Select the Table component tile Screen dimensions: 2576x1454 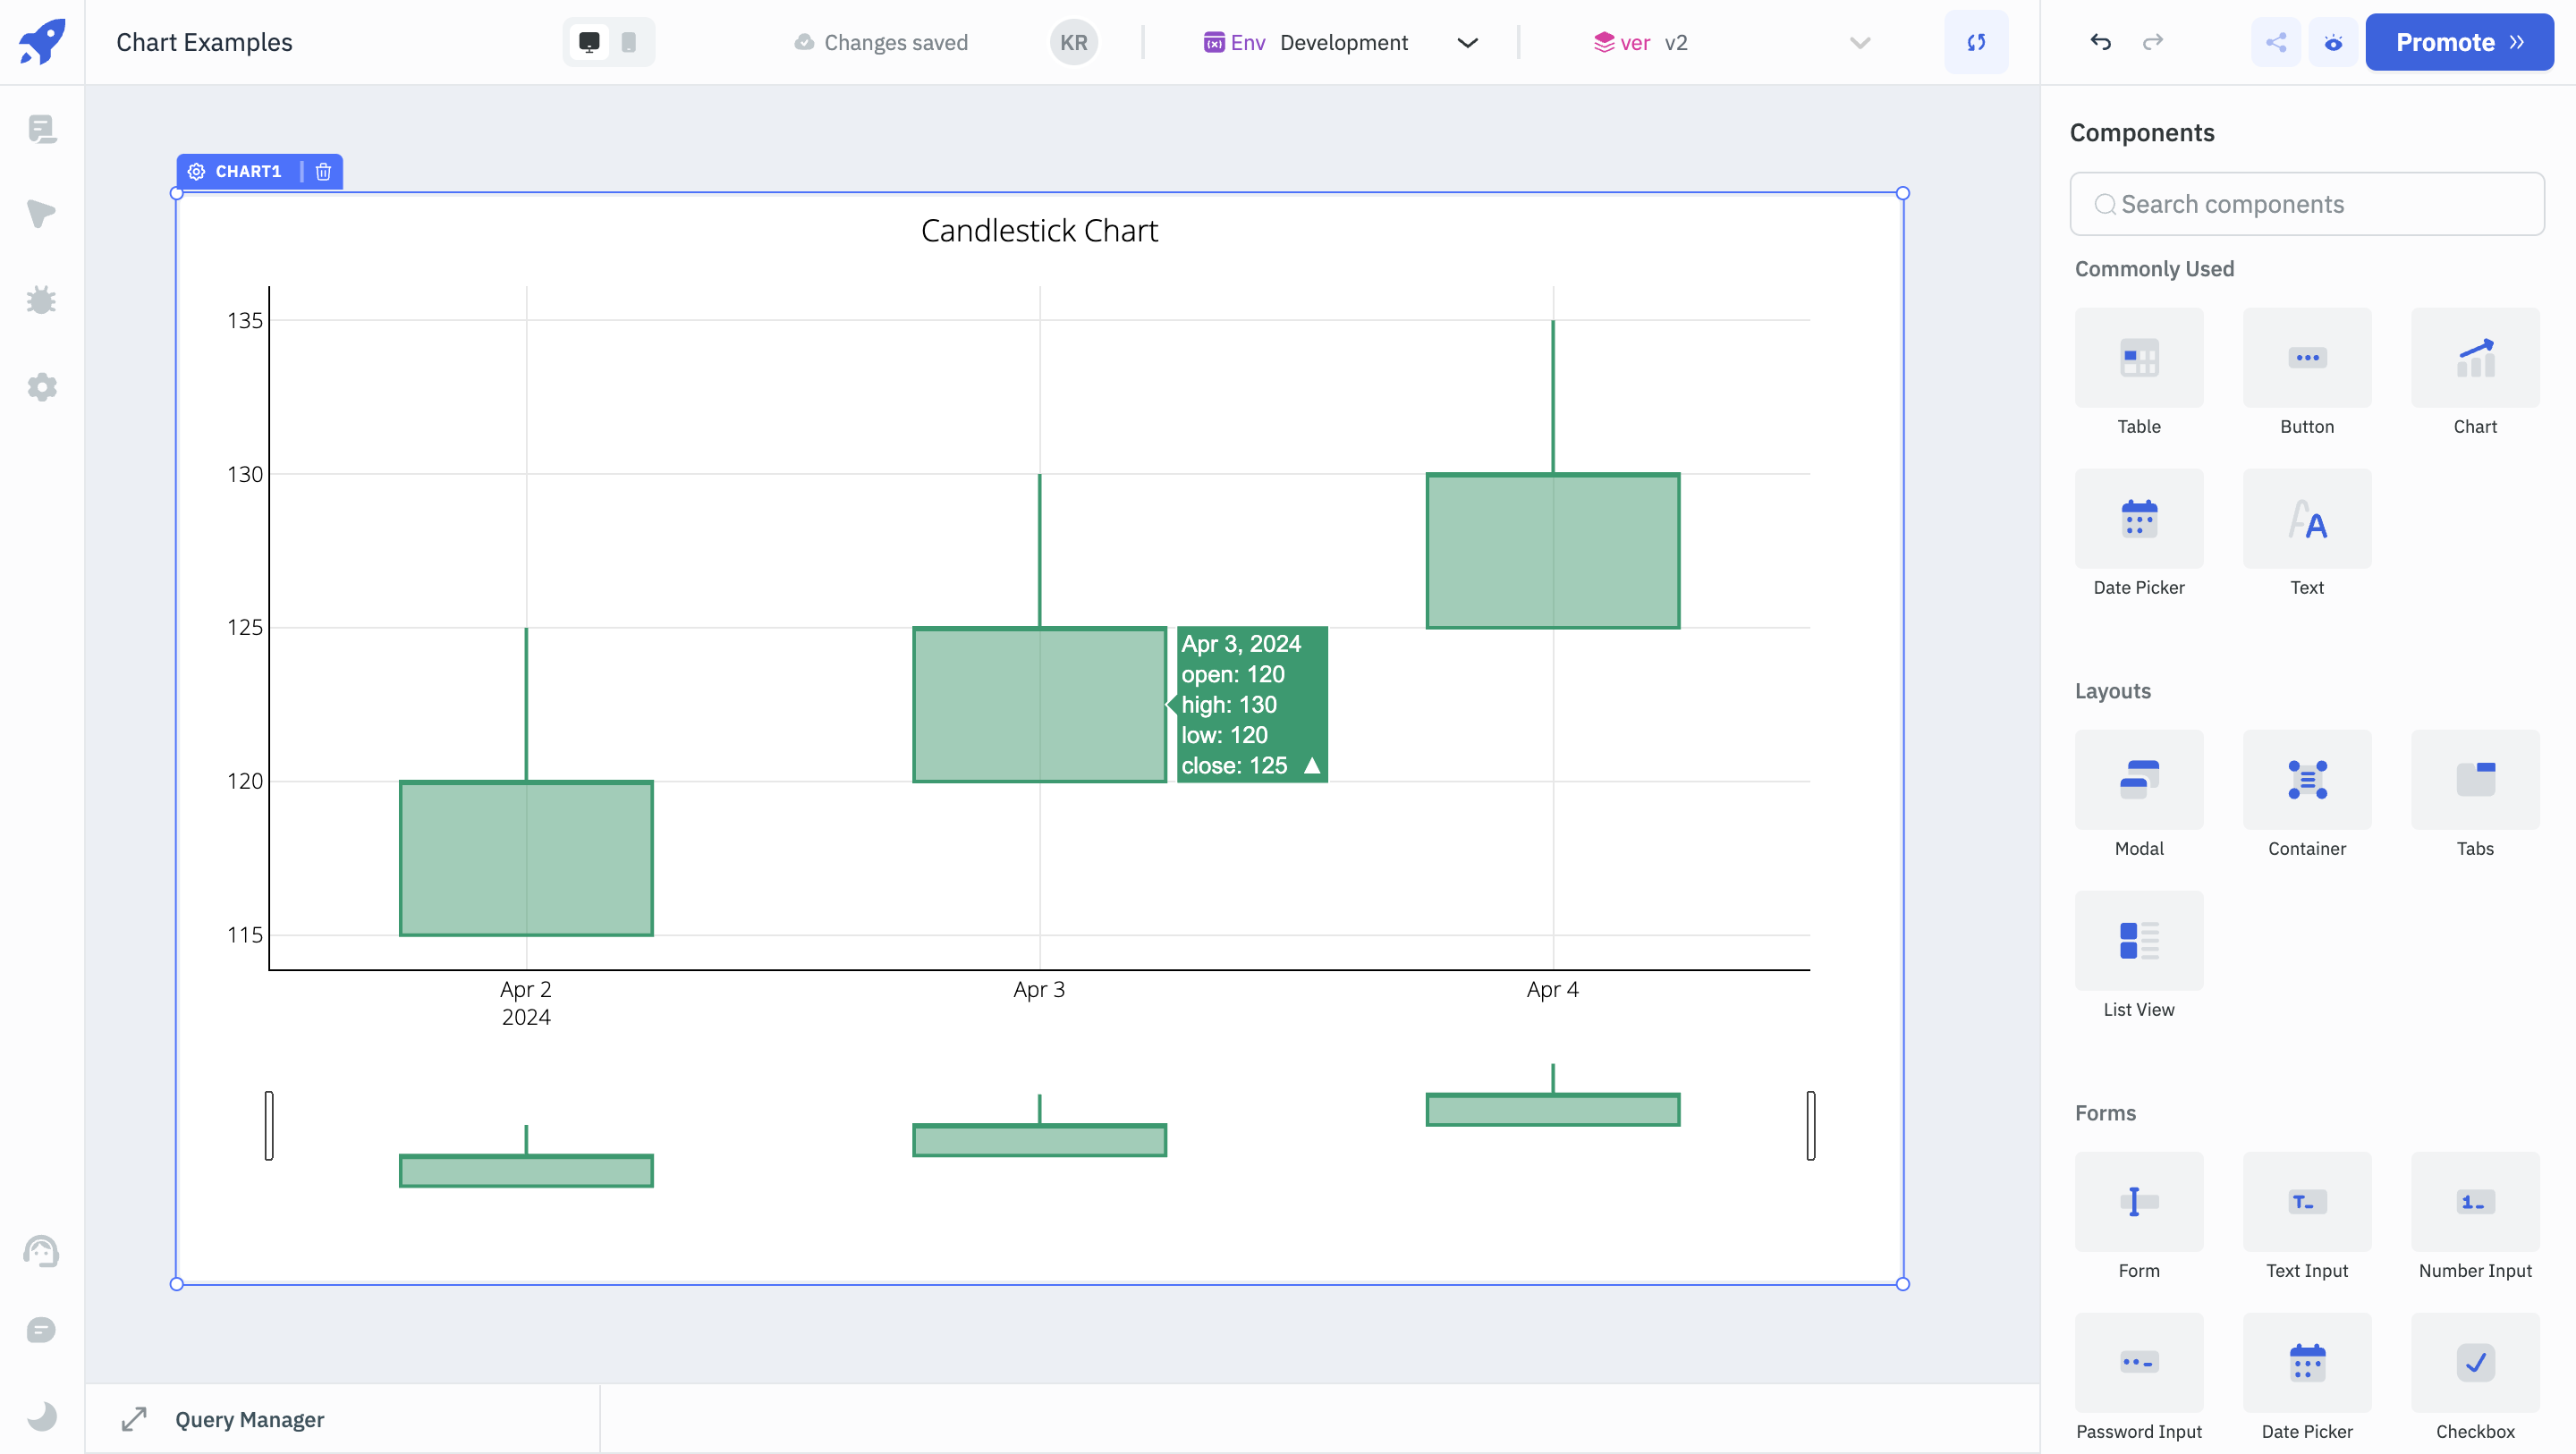coord(2138,358)
